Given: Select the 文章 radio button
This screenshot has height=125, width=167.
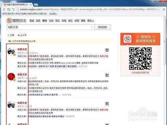Looking at the screenshot, I should point(8,35).
